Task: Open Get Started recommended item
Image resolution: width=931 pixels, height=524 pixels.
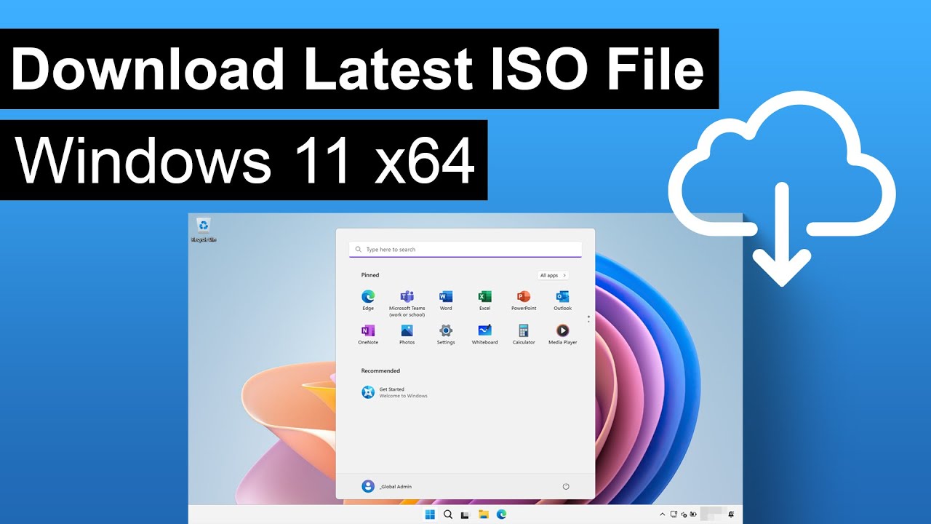Action: [x=396, y=392]
